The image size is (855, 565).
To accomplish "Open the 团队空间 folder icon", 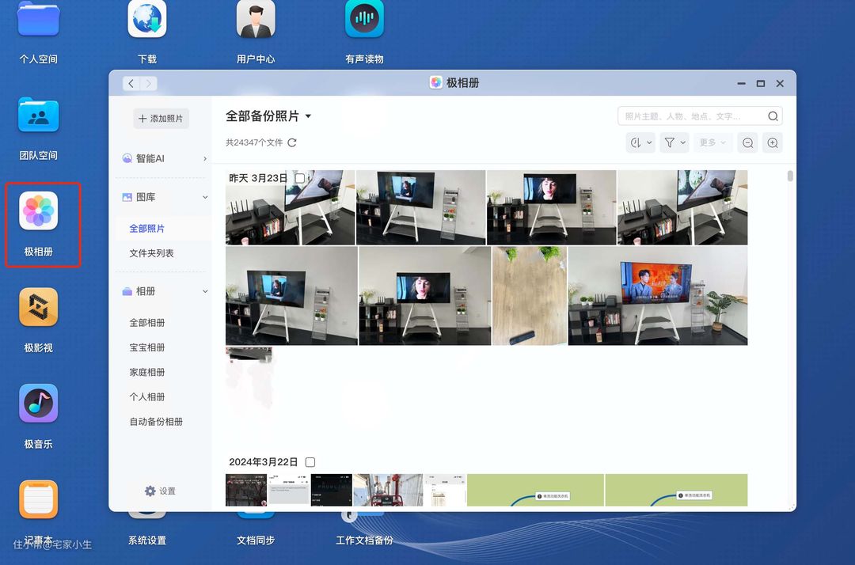I will (38, 116).
